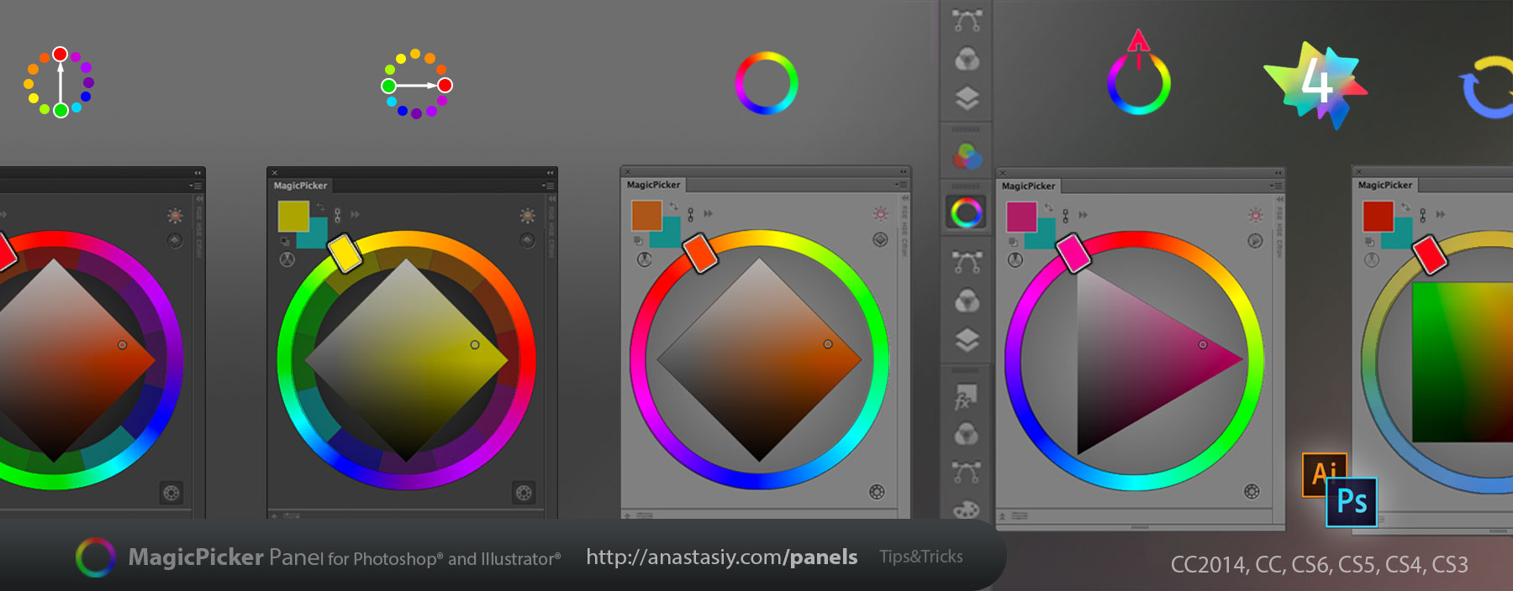Toggle the chain link icon in yellow panel
The image size is (1513, 591).
pyautogui.click(x=338, y=215)
